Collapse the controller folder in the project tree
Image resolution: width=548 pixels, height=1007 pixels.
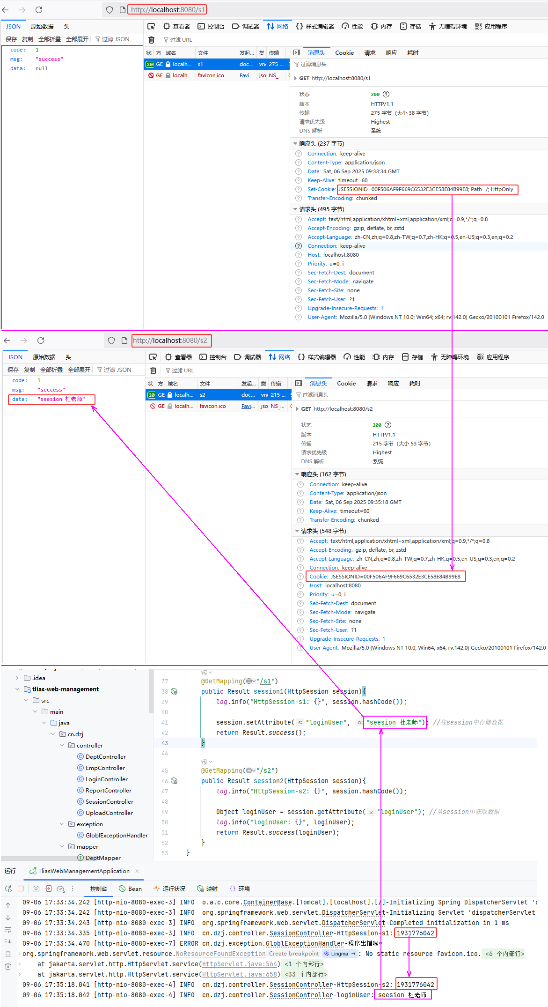[62, 745]
